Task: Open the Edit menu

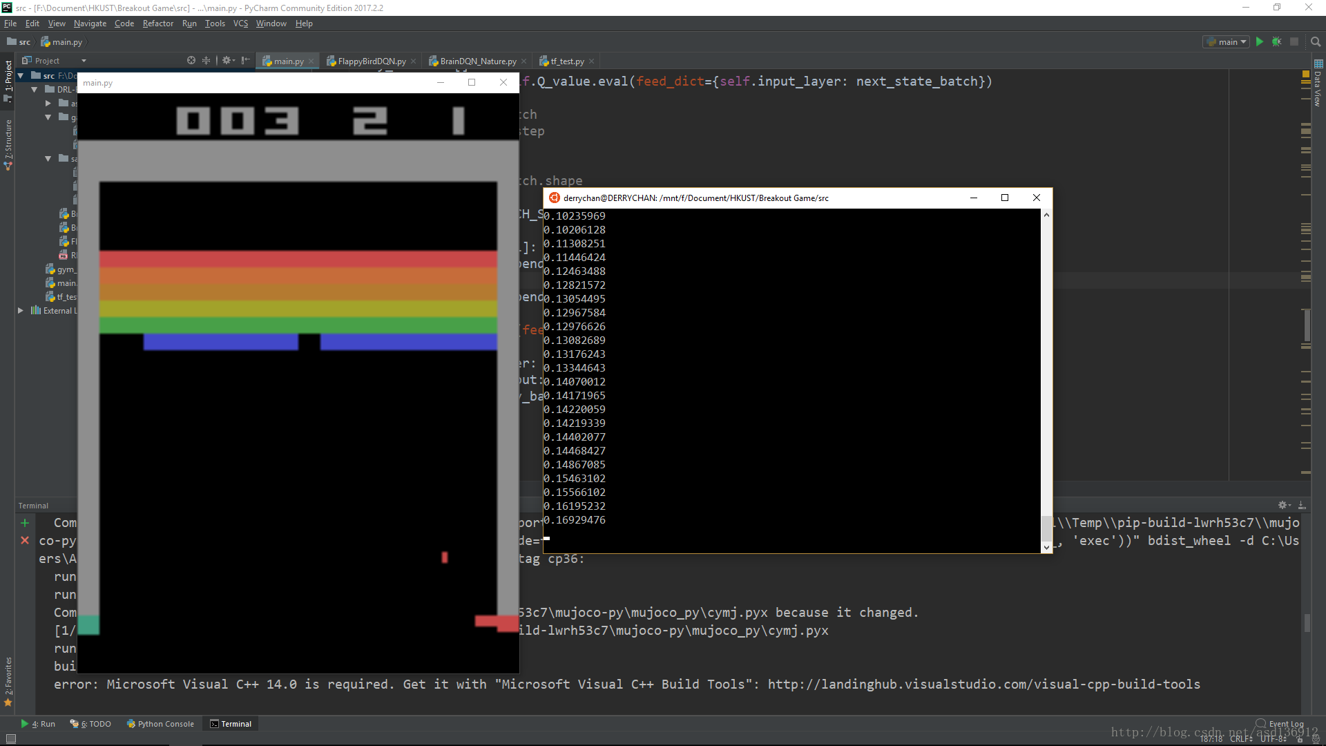Action: [x=32, y=23]
